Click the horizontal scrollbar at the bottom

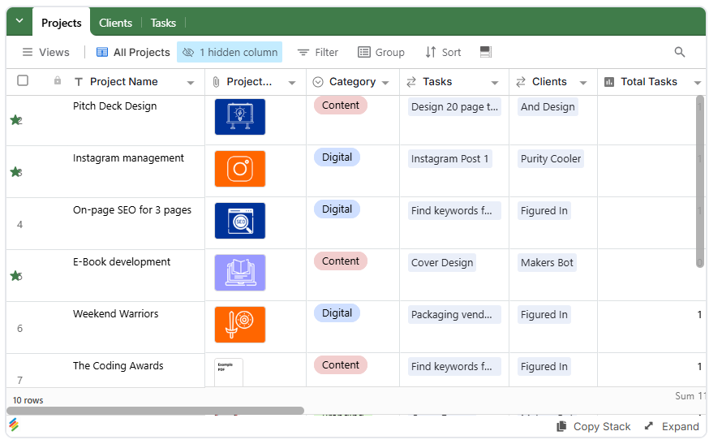(155, 411)
